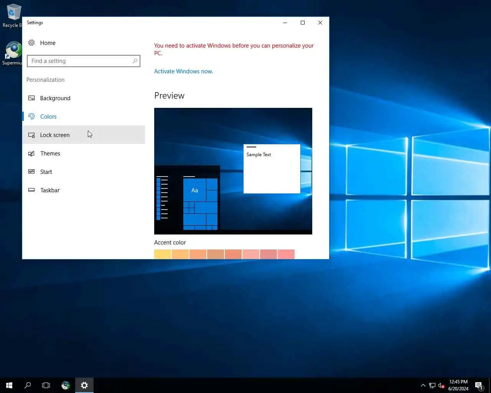Click the Start tiles icon

coord(31,172)
